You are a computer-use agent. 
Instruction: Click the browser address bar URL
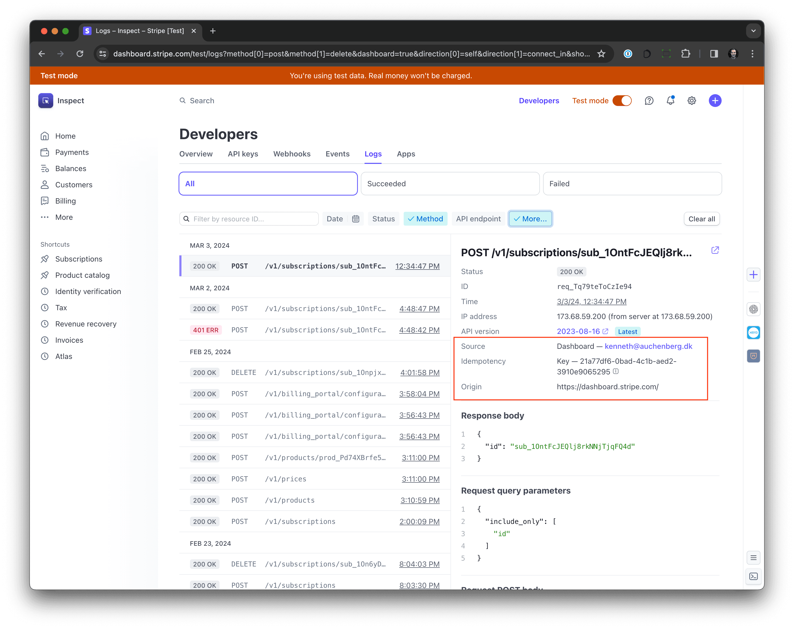click(351, 54)
